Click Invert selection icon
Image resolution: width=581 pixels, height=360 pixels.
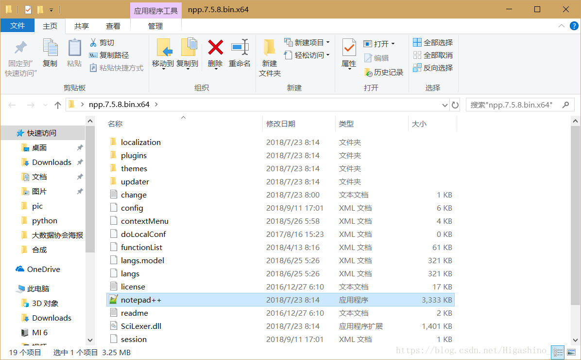417,68
